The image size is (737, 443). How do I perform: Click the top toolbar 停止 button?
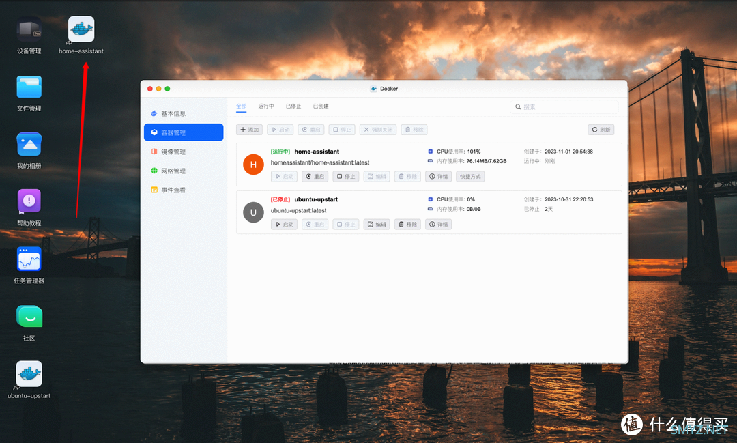[342, 130]
